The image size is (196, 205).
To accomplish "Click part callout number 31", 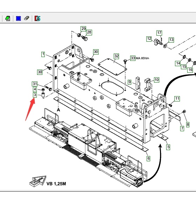I will coord(35,84).
